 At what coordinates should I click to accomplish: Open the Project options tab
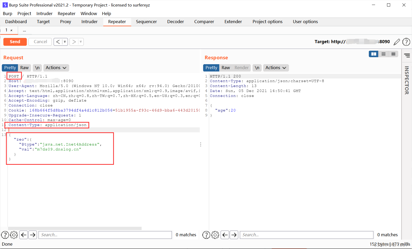pyautogui.click(x=267, y=22)
